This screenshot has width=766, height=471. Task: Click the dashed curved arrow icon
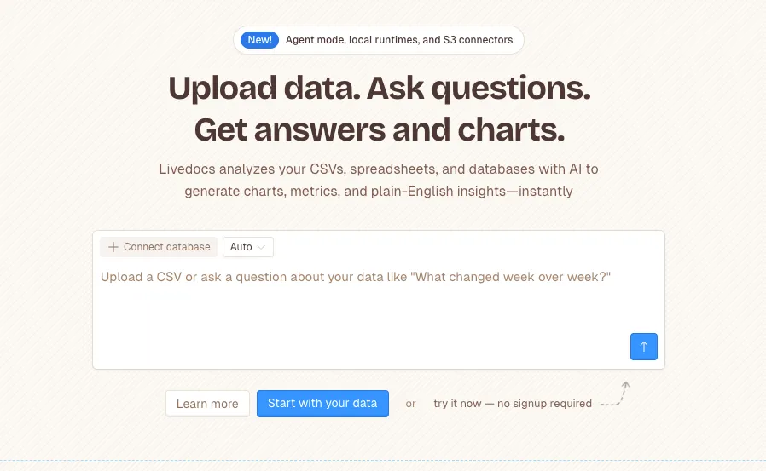pyautogui.click(x=614, y=397)
